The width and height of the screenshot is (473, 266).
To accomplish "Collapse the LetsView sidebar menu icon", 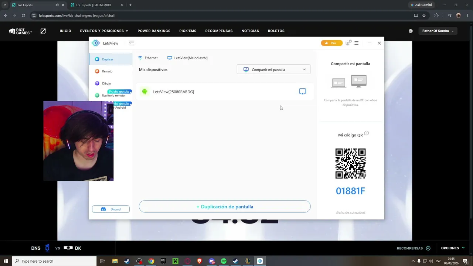I will (132, 43).
